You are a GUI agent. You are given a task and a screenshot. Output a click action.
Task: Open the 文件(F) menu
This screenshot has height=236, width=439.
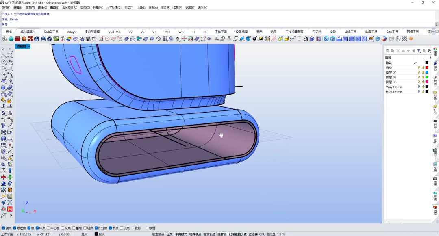click(6, 8)
